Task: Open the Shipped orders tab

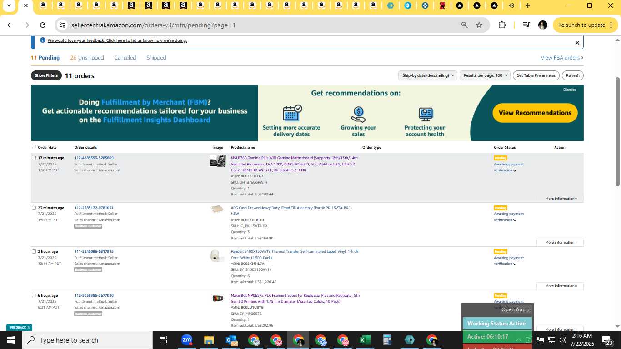Action: point(156,58)
